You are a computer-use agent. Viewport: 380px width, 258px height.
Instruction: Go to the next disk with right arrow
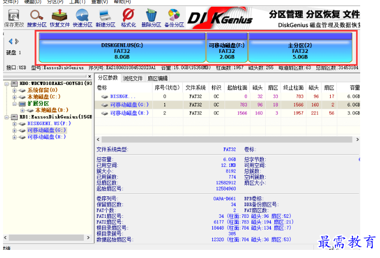pyautogui.click(x=17, y=41)
